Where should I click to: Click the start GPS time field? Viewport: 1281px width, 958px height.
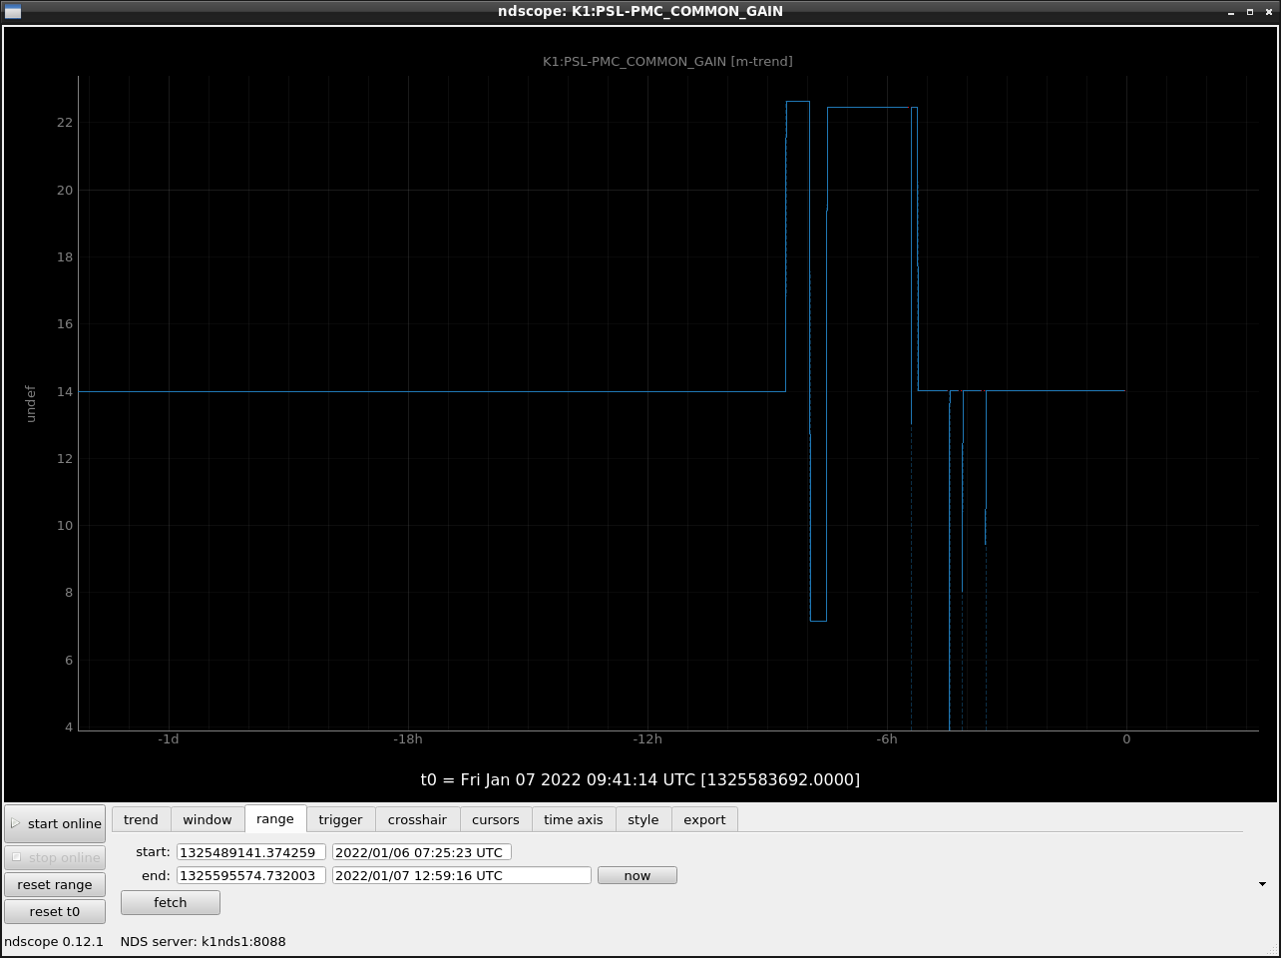click(x=251, y=852)
